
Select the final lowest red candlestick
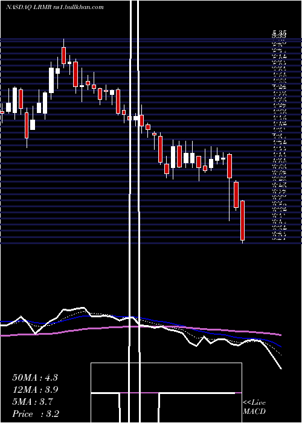coord(242,222)
